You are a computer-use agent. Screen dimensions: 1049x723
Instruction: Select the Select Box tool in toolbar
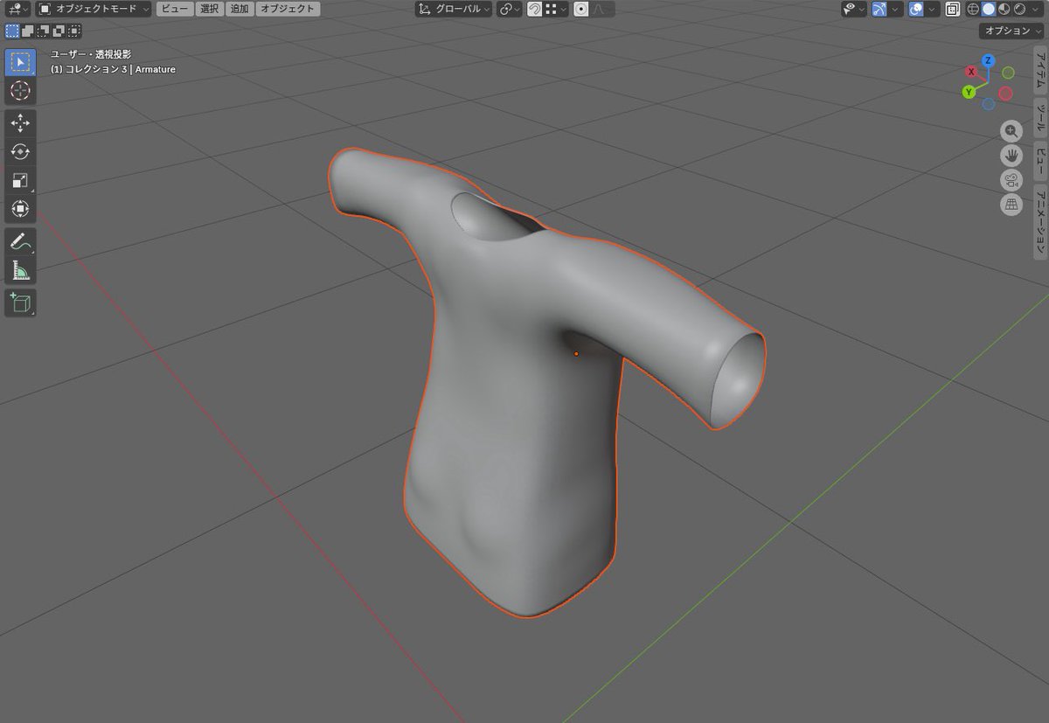(20, 63)
